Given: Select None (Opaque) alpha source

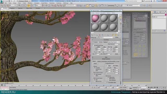Looking at the screenshot, I should pyautogui.click(x=108, y=80).
